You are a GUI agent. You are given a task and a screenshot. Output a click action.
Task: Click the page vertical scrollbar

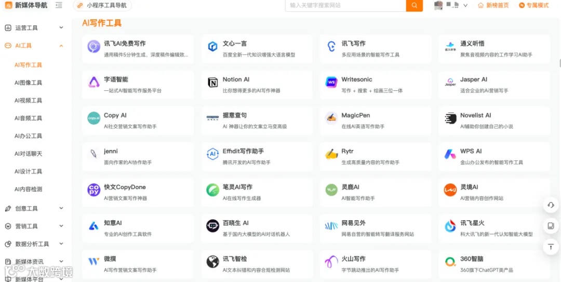[x=559, y=63]
